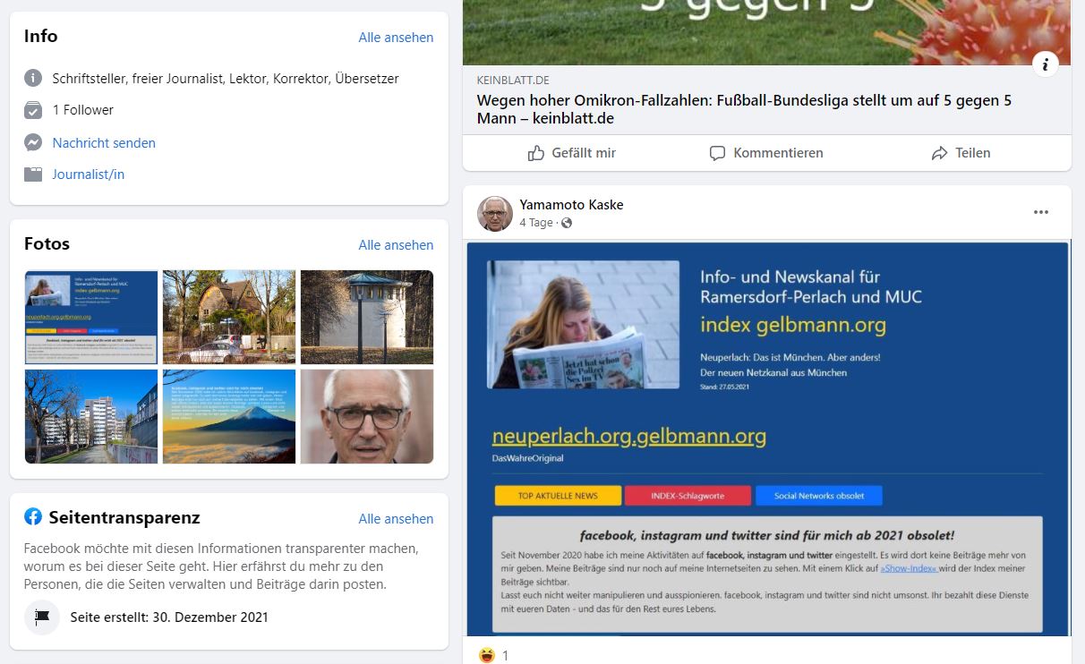Click the globe public visibility icon
Image resolution: width=1085 pixels, height=664 pixels.
point(566,223)
